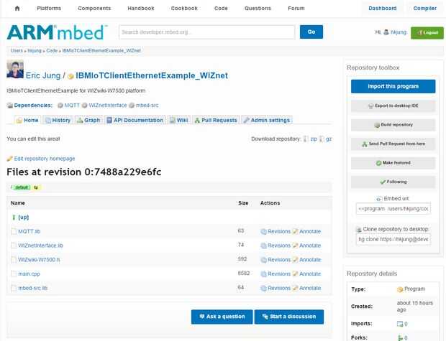446x341 pixels.
Task: Open IBMIoTClientEthernetExample_WIZnet title link
Action: tap(152, 75)
